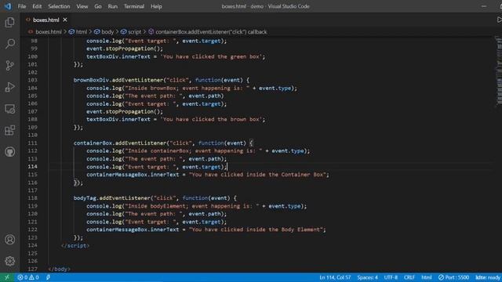Click "Inside brownBox; event happening is" string
Screen dimensions: 502x282
pos(187,88)
